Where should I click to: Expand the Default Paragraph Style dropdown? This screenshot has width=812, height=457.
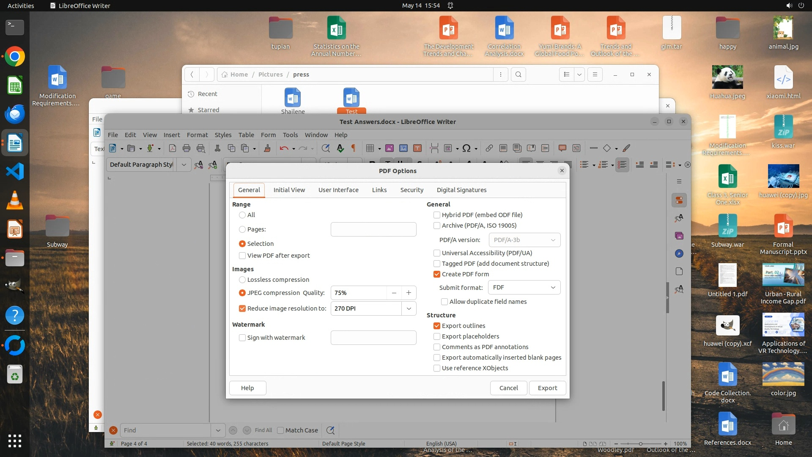click(x=184, y=165)
